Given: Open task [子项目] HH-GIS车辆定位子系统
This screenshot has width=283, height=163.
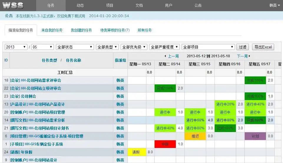Looking at the screenshot, I should tap(37, 144).
